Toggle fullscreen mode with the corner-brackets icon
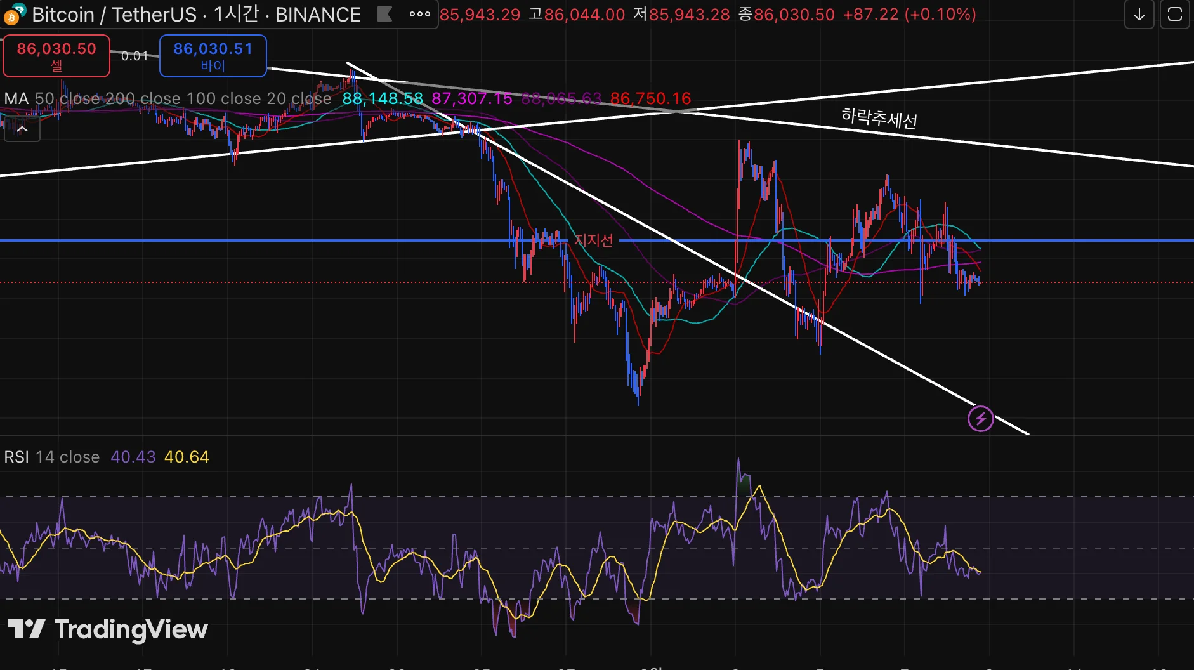1194x670 pixels. click(1175, 15)
